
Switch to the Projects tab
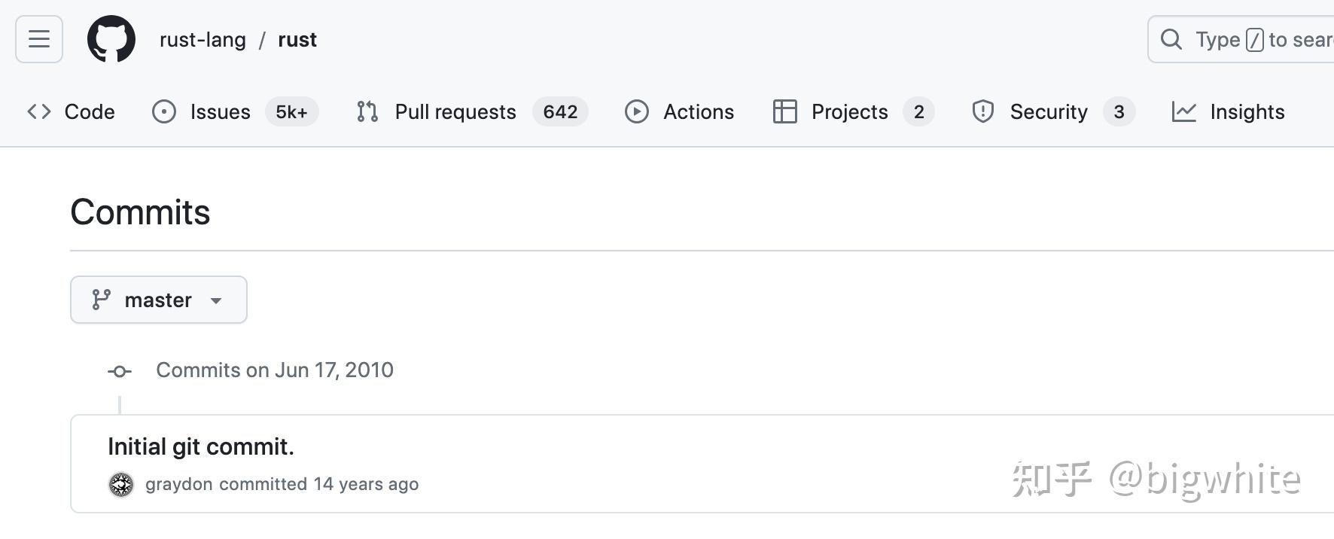click(849, 112)
